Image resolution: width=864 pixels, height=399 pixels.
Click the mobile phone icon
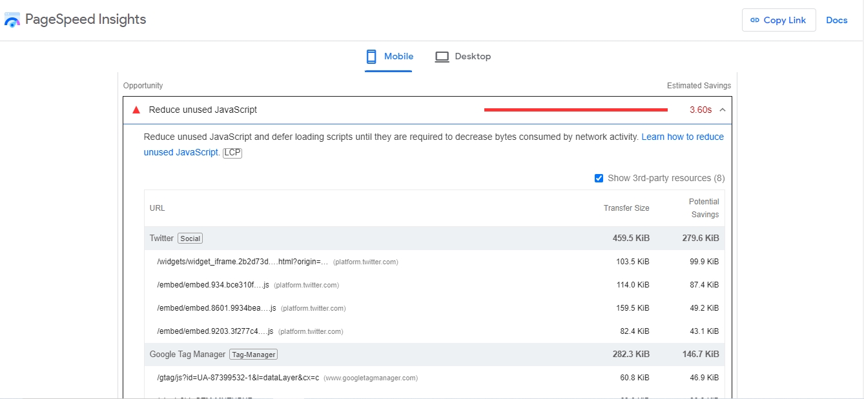click(x=371, y=57)
